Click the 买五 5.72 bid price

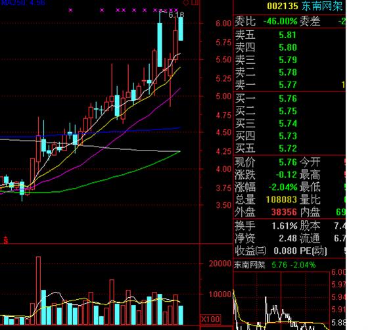288,149
